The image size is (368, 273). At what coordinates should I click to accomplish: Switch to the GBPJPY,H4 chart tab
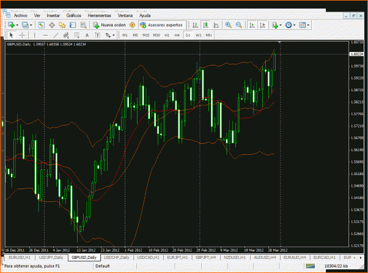coord(205,258)
